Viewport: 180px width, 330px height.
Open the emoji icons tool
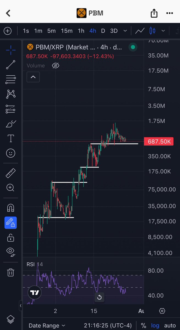(x=10, y=153)
